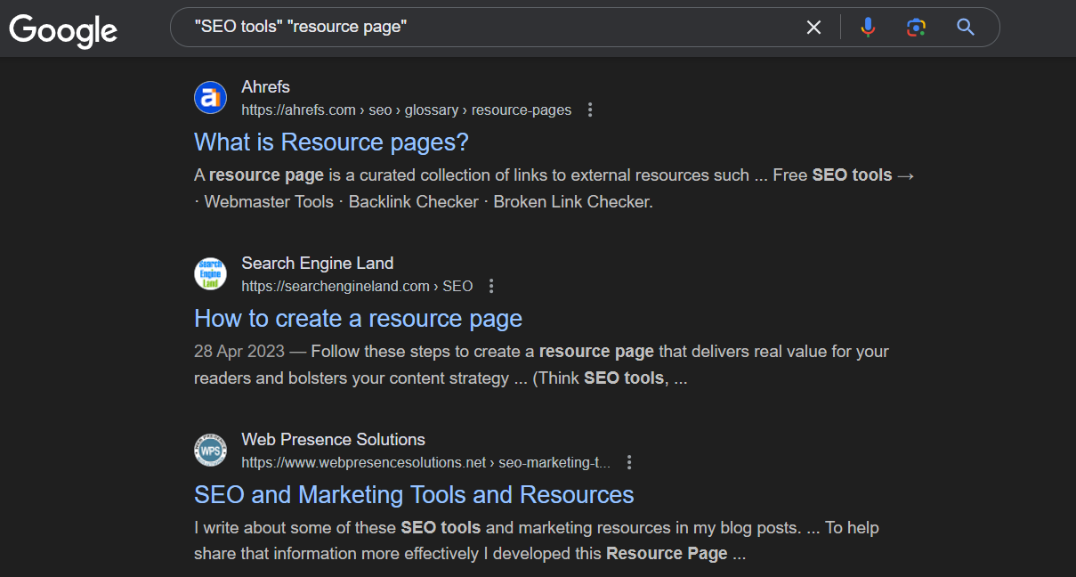
Task: Clear the search query with X
Action: coord(813,28)
